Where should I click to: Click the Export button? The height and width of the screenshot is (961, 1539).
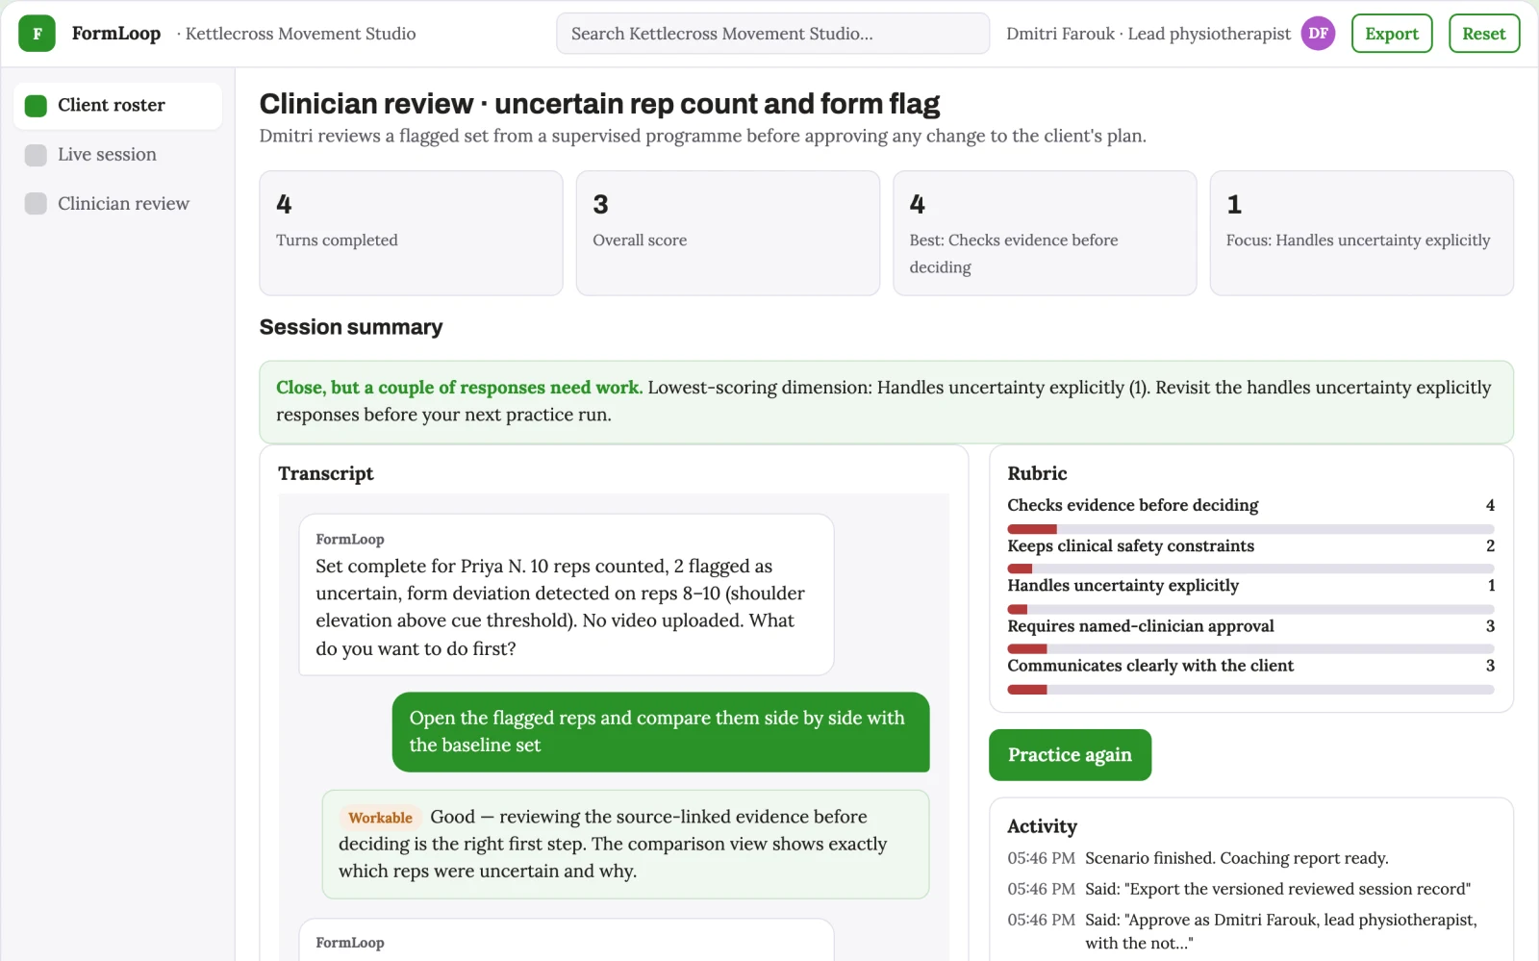pos(1392,34)
